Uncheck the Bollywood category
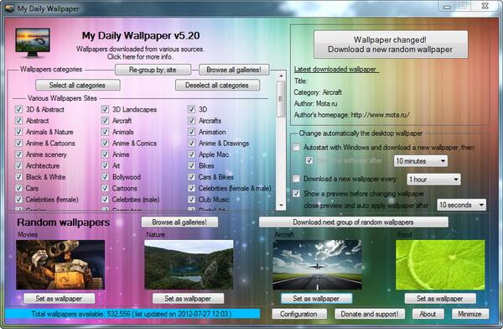The width and height of the screenshot is (503, 329). point(105,177)
